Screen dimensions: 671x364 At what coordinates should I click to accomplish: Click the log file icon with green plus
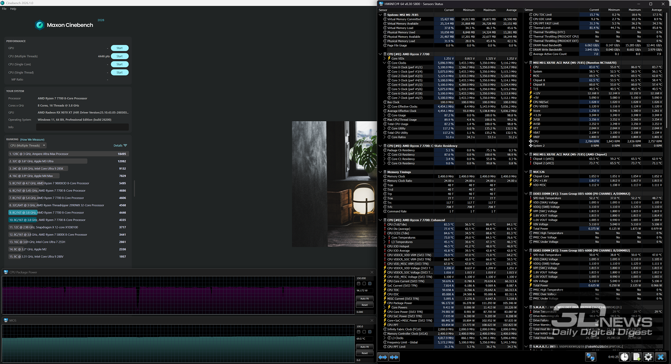(x=637, y=357)
